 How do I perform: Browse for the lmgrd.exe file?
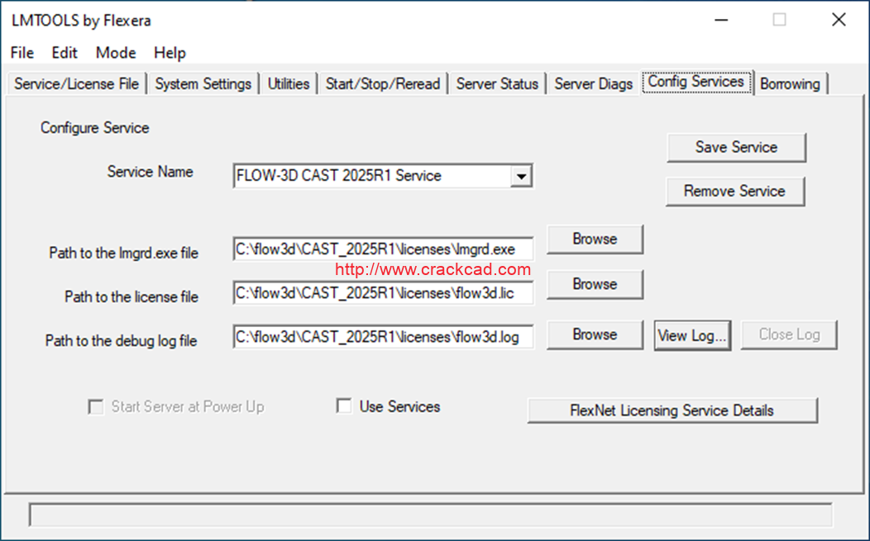pos(595,240)
